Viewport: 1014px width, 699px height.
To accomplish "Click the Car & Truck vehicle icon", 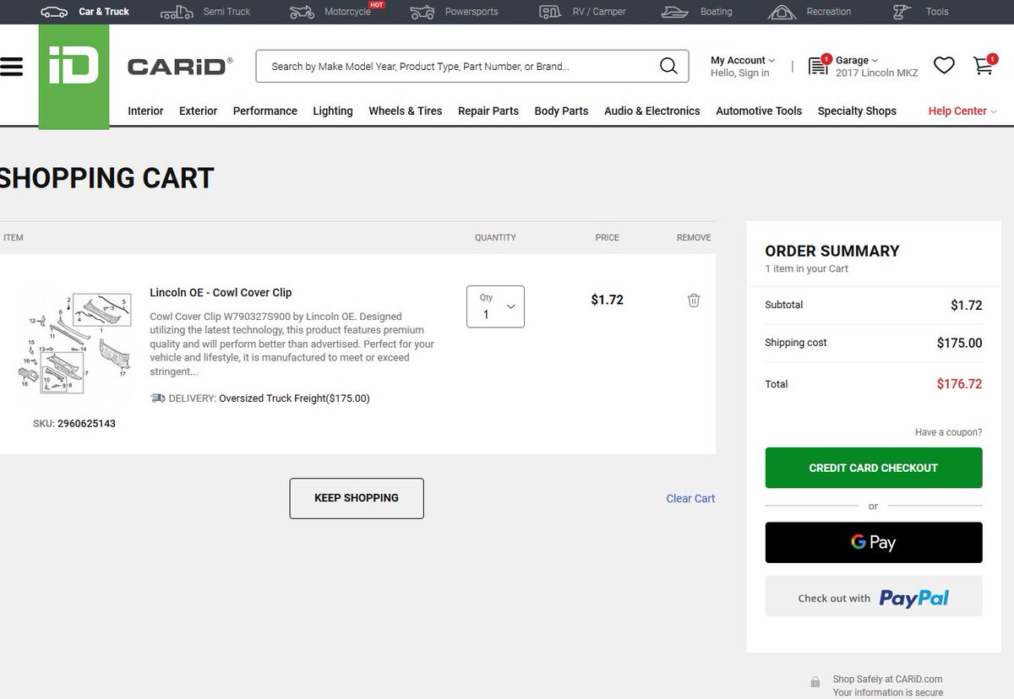I will tap(54, 12).
